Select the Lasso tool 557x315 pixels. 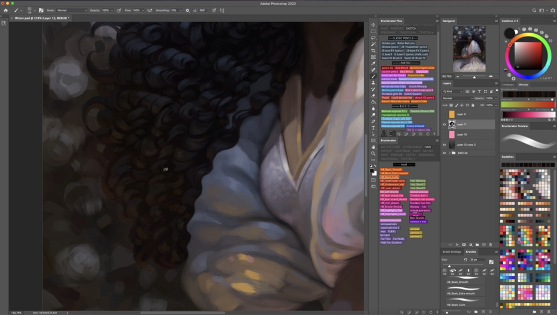click(x=374, y=38)
